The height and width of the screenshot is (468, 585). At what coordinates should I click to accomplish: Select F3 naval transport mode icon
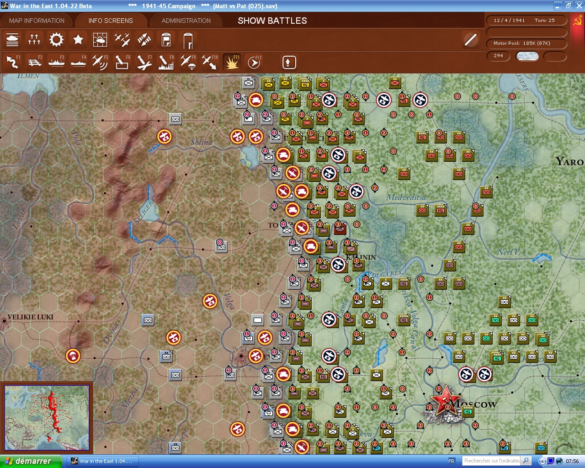point(56,62)
